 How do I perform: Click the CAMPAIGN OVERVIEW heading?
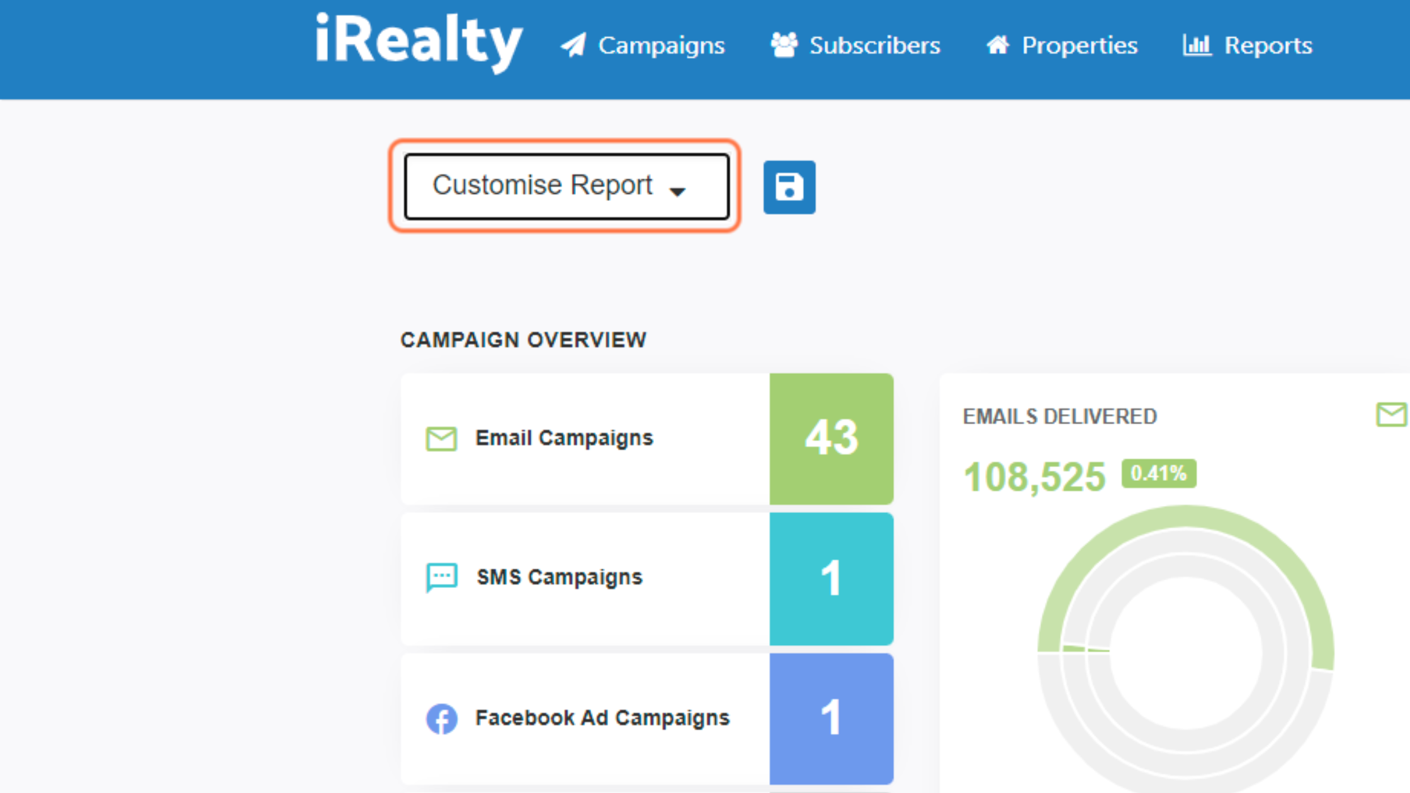click(524, 340)
